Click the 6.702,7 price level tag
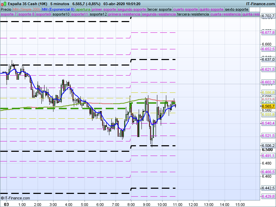Screen dimensions: 276x207 (x=268, y=16)
